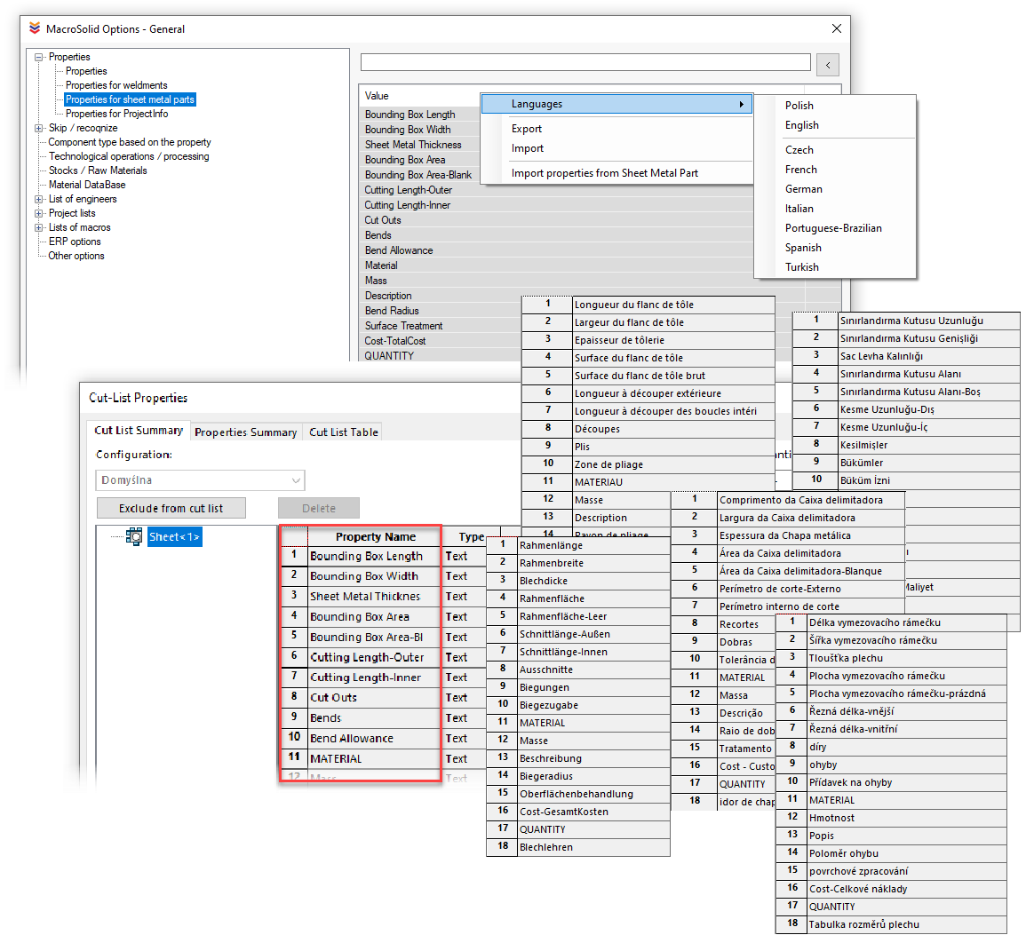
Task: Switch to Properties Summary tab
Action: [245, 432]
